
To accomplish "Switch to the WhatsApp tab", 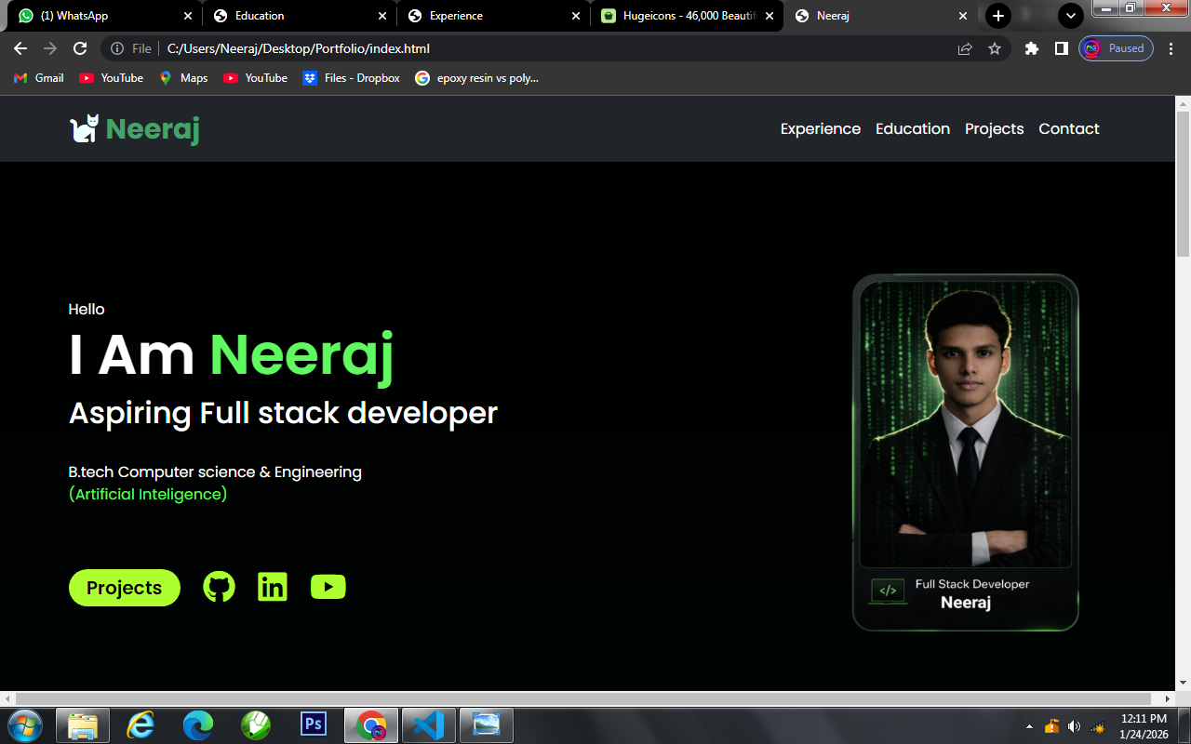I will 93,16.
